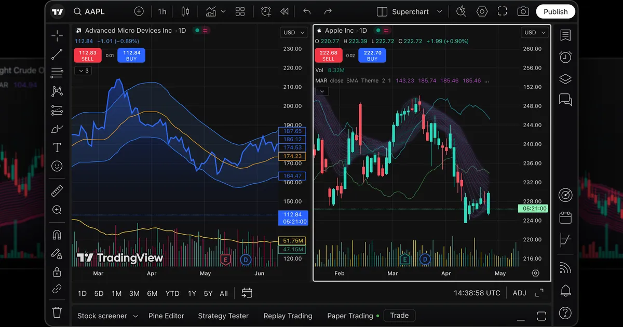The height and width of the screenshot is (327, 623).
Task: Select the YTD time range
Action: click(x=172, y=293)
